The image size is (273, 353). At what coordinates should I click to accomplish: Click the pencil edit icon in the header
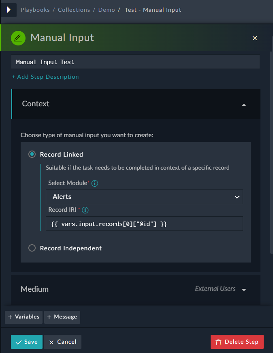(x=19, y=37)
